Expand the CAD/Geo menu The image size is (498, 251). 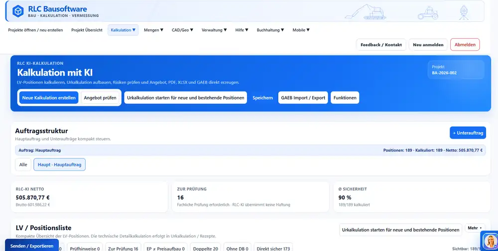tap(182, 30)
